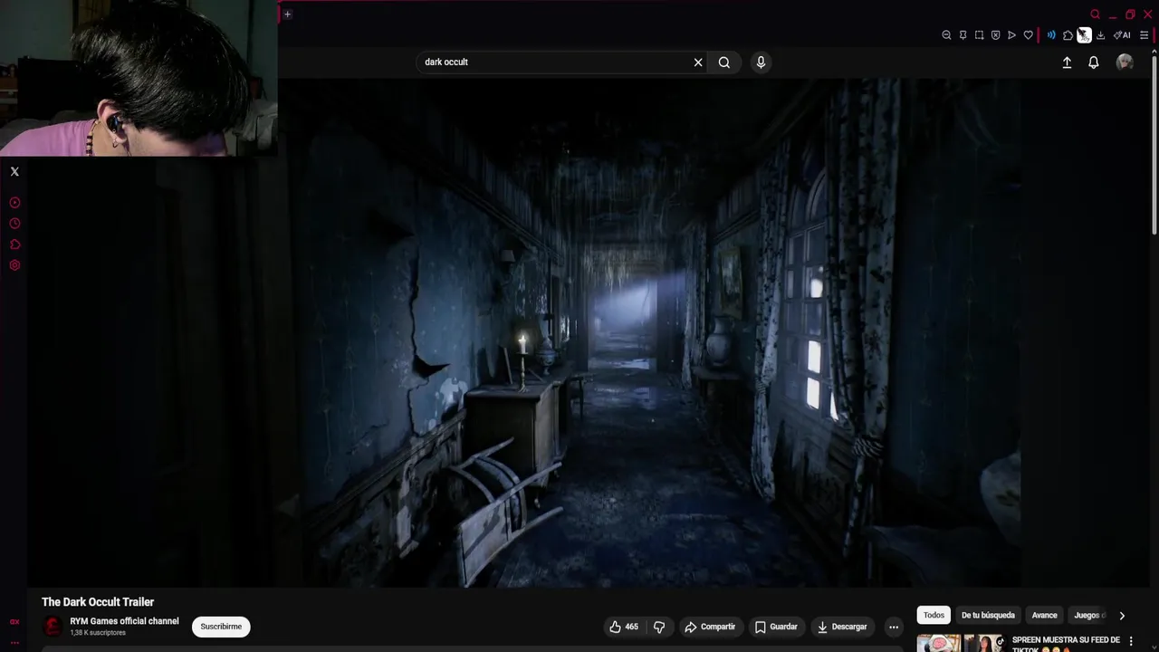Click the pinboard pin toolbar icon

point(963,35)
